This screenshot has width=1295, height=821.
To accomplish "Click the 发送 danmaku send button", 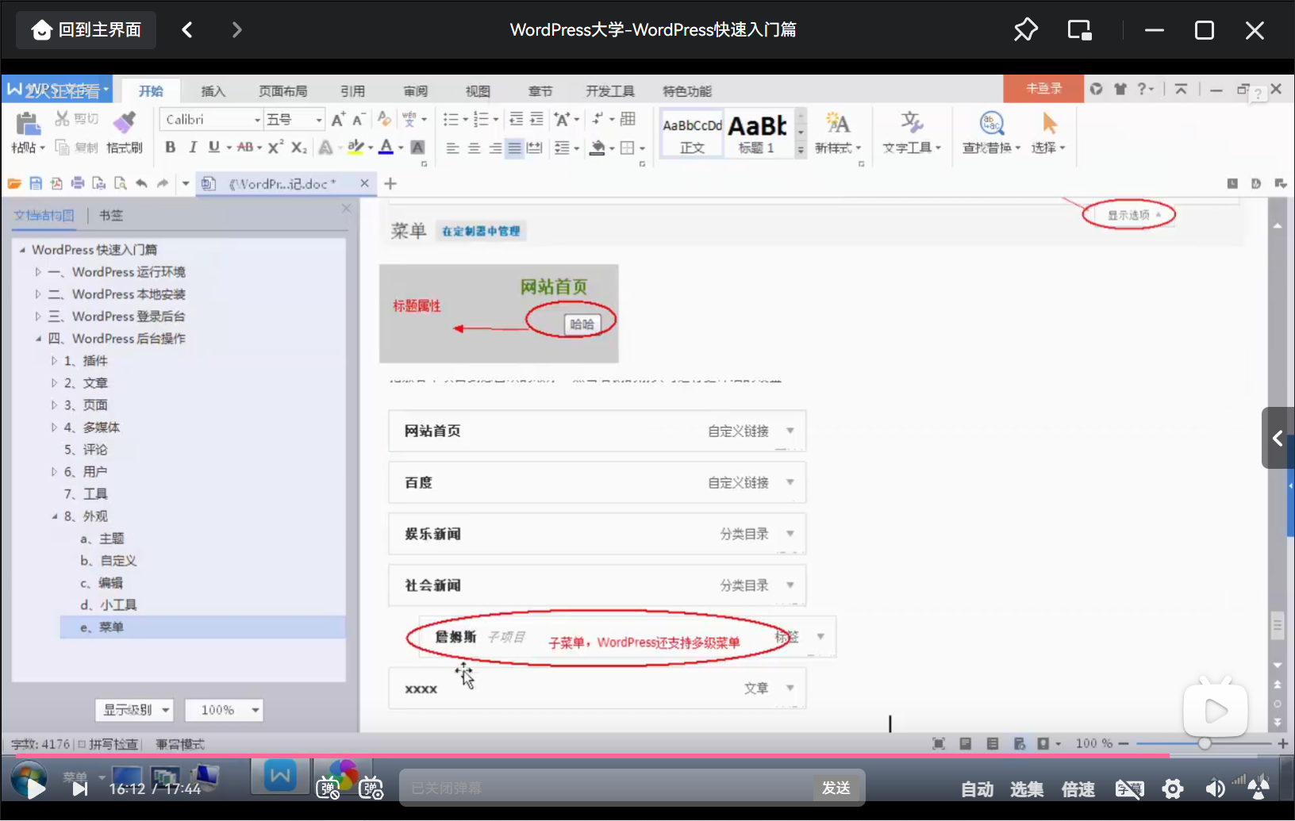I will [x=836, y=788].
